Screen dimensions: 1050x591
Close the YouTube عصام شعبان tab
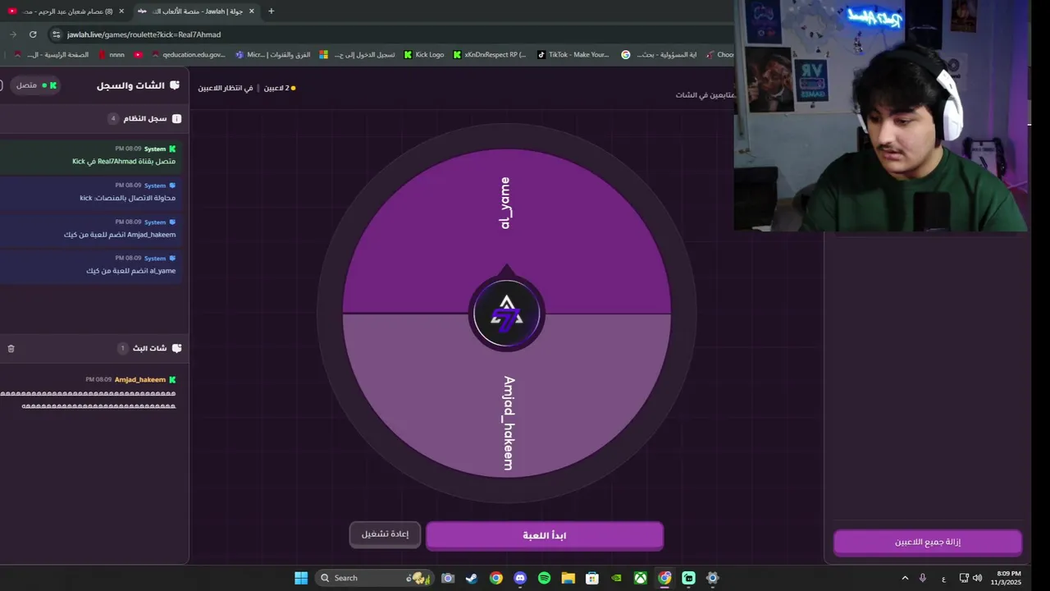click(121, 11)
